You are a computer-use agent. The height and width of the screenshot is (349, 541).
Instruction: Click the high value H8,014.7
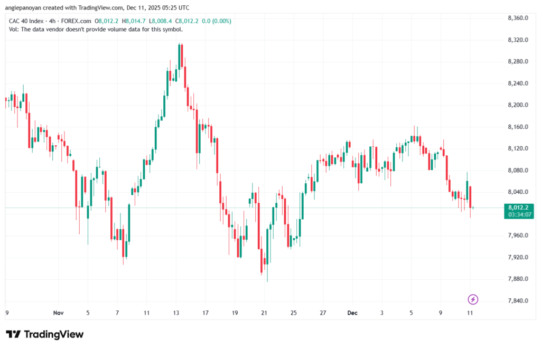(134, 21)
